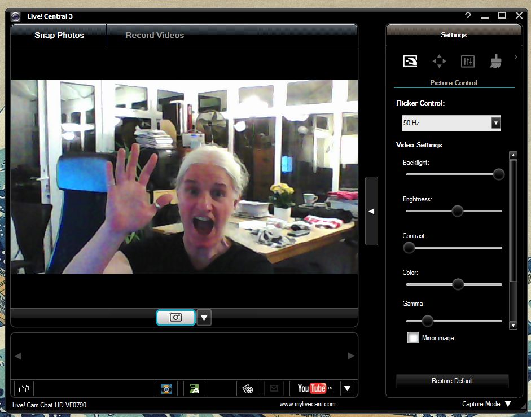Adjust the Contrast slider handle
Image resolution: width=531 pixels, height=417 pixels.
409,248
